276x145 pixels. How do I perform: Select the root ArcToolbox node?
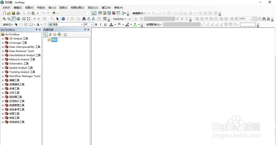(12, 34)
